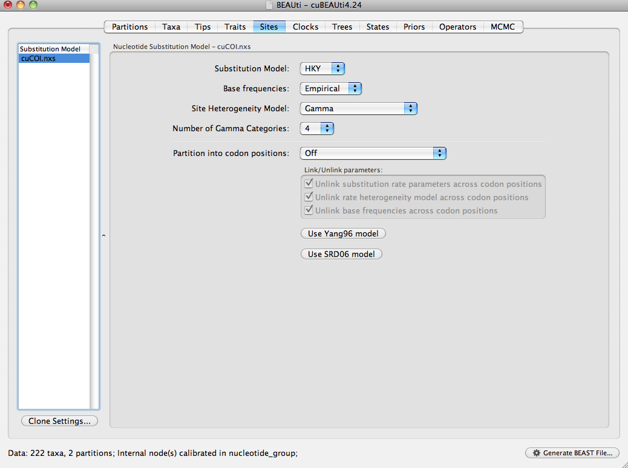Open the Substitution Model HKY dropdown
628x468 pixels.
pyautogui.click(x=322, y=68)
